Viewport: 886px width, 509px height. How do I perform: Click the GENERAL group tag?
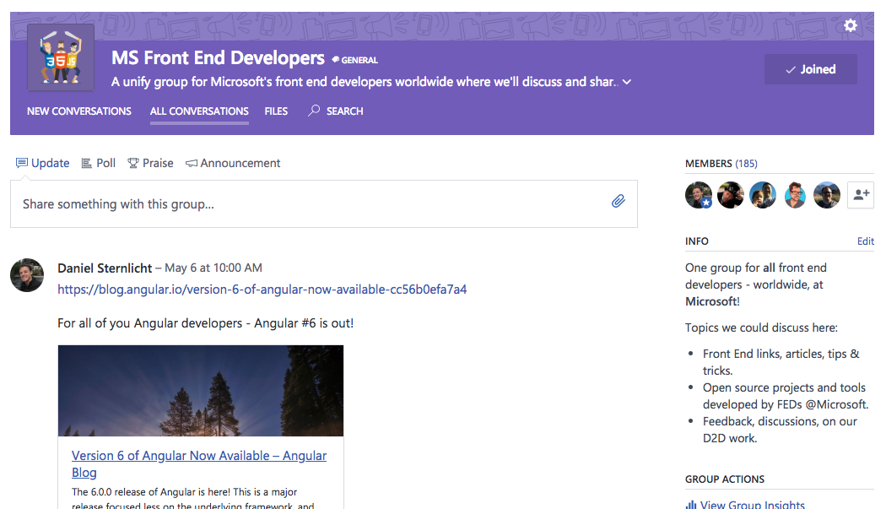point(355,60)
